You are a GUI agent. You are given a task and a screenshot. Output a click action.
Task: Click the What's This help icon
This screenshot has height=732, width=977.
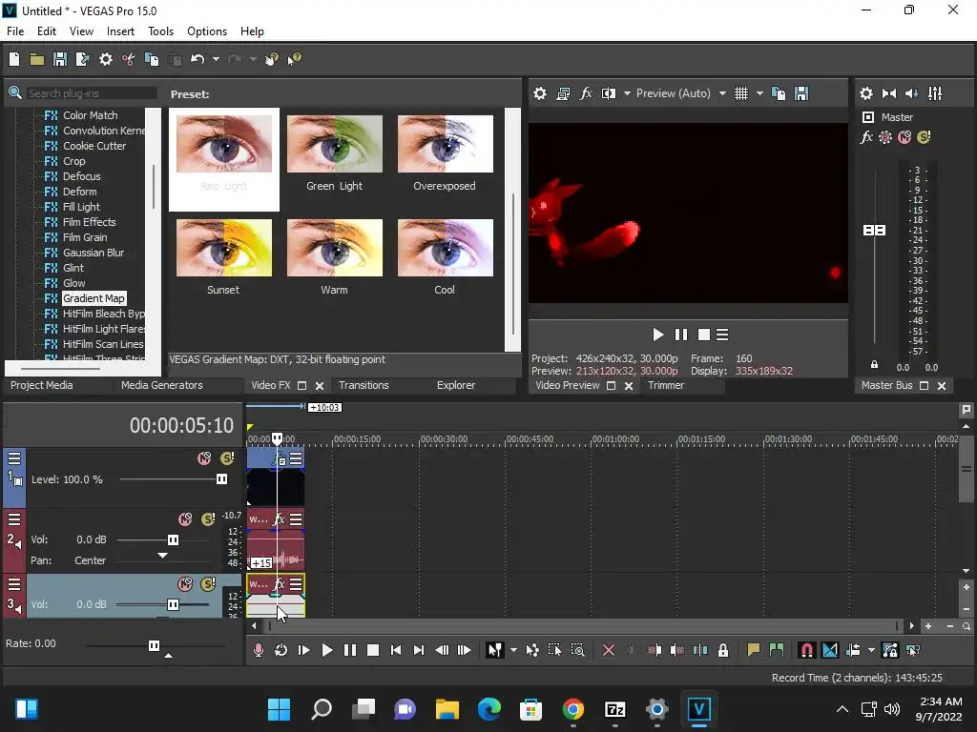pos(294,59)
